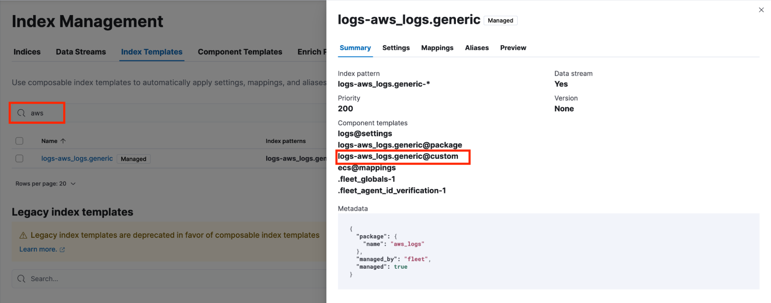Screen dimensions: 771x303
Task: Click the magnifier icon in legacy search
Action: [x=21, y=279]
